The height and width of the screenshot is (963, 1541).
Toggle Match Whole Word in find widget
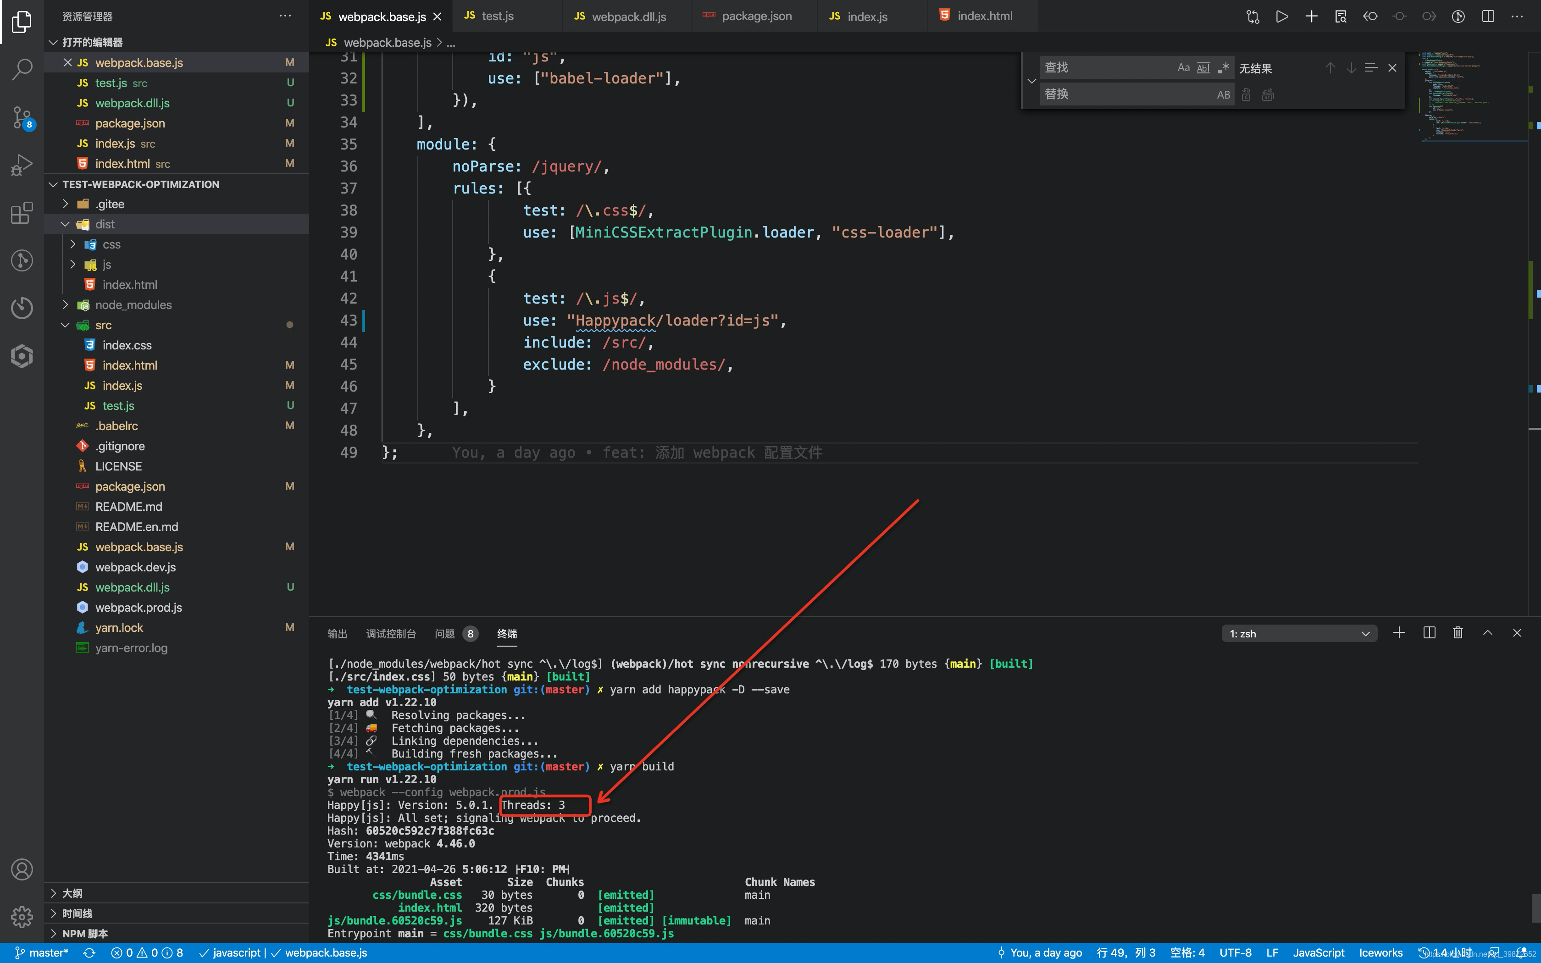click(1203, 67)
